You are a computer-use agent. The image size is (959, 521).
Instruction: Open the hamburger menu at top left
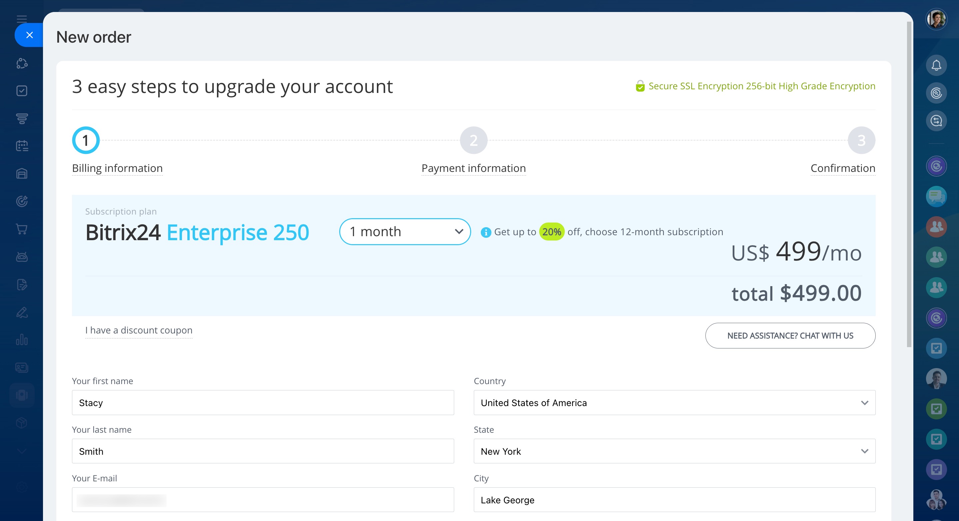(22, 19)
